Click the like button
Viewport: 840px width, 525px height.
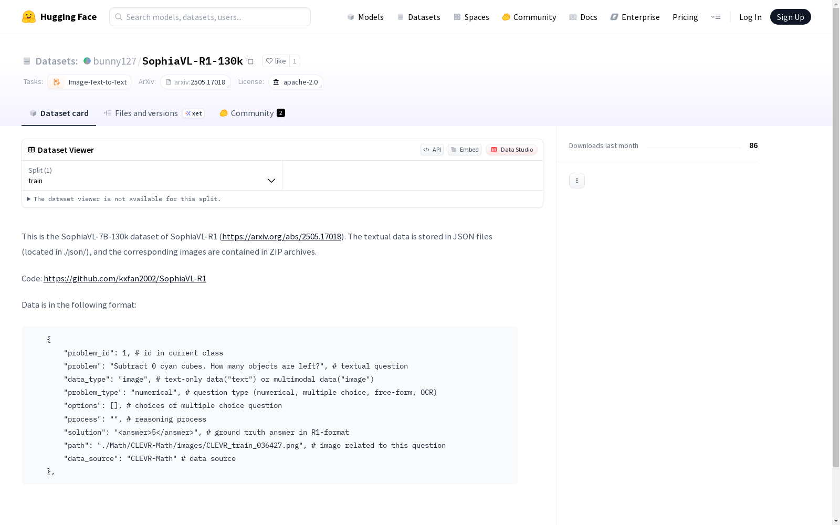[276, 61]
